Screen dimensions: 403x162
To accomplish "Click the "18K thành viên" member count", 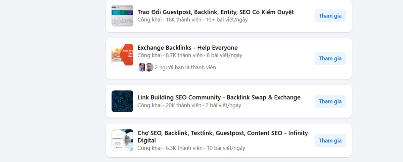I will pyautogui.click(x=184, y=20).
